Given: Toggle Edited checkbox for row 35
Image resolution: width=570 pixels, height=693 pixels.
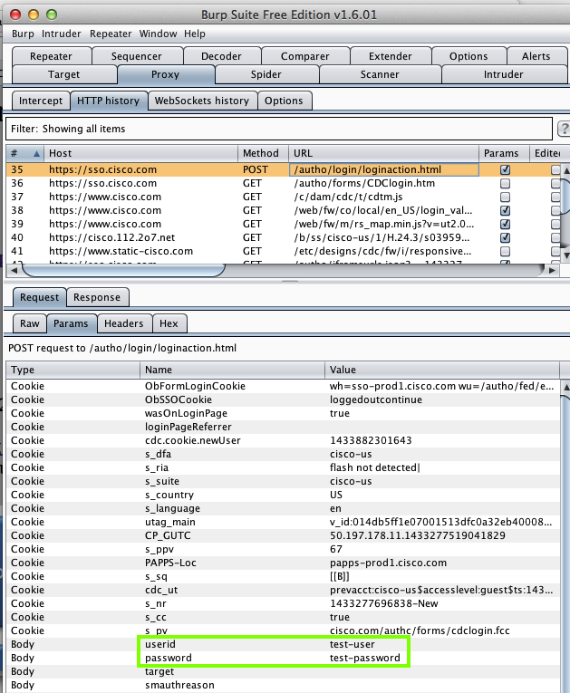Looking at the screenshot, I should click(556, 169).
